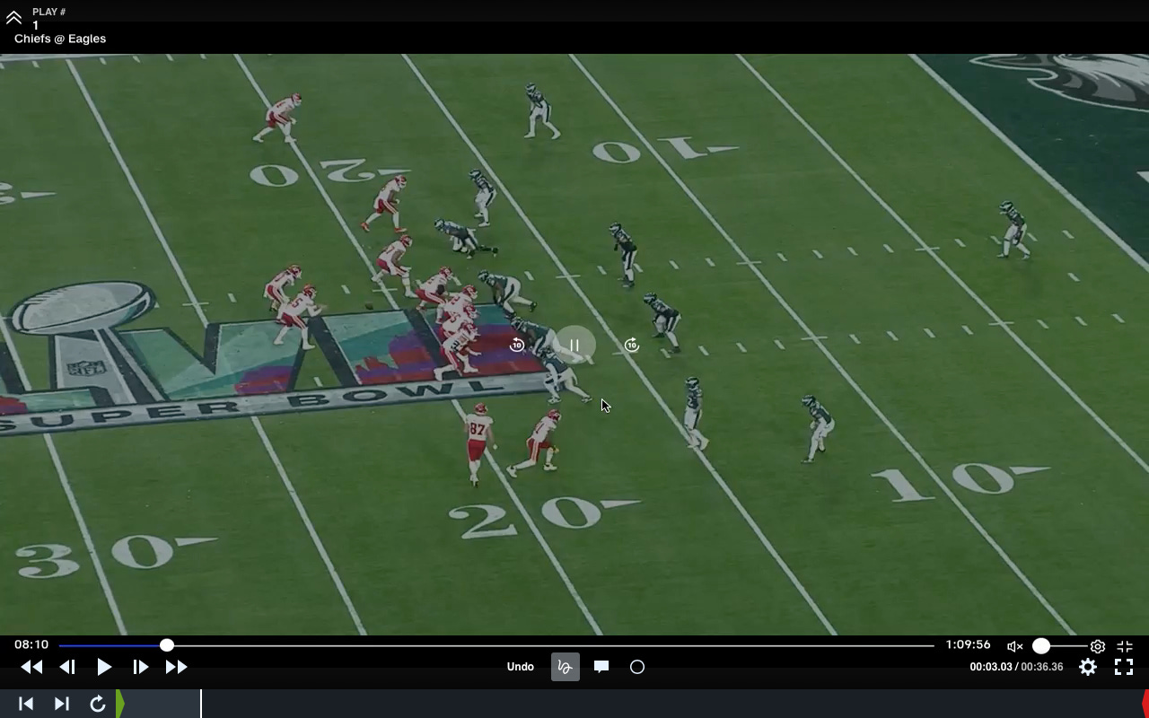Enter fullscreen mode
1149x718 pixels.
pyautogui.click(x=1123, y=667)
